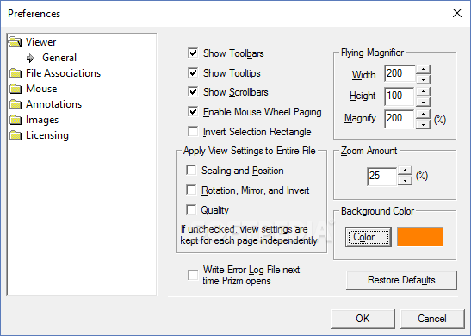Enable Invert Selection Rectangle checkbox
This screenshot has width=471, height=336.
(193, 131)
